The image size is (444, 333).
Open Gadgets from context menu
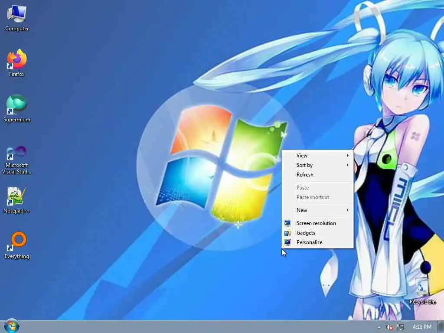point(318,233)
